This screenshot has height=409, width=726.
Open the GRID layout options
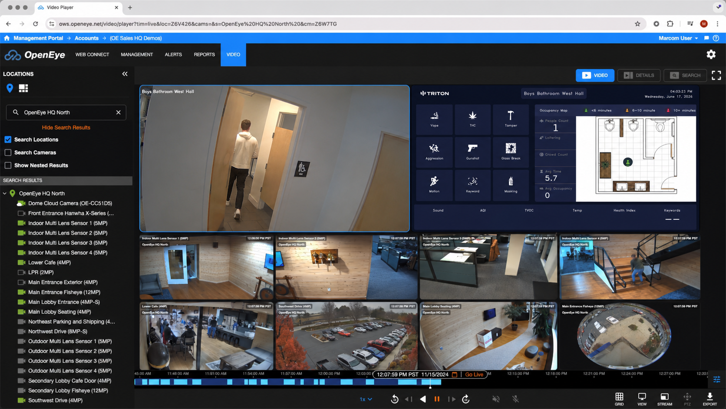619,399
